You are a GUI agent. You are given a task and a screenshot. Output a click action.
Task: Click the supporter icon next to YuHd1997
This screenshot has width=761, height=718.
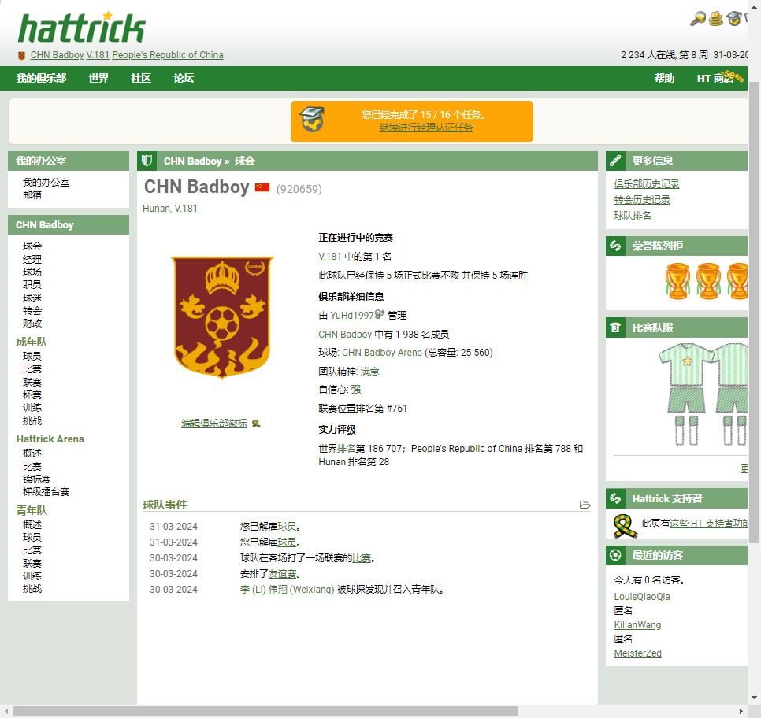(x=380, y=314)
